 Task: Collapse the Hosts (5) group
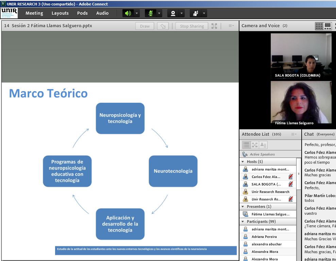pos(243,162)
